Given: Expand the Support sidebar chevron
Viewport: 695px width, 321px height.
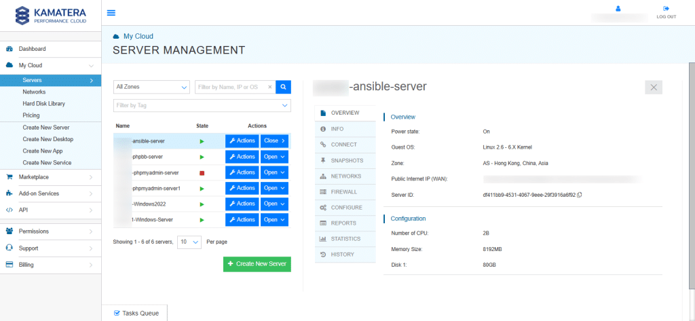Looking at the screenshot, I should click(91, 248).
